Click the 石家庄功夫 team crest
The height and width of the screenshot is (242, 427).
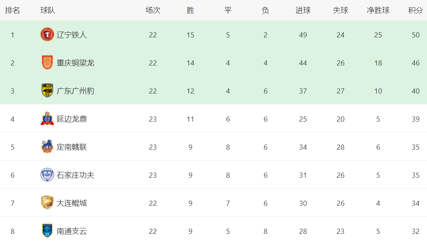click(x=47, y=175)
